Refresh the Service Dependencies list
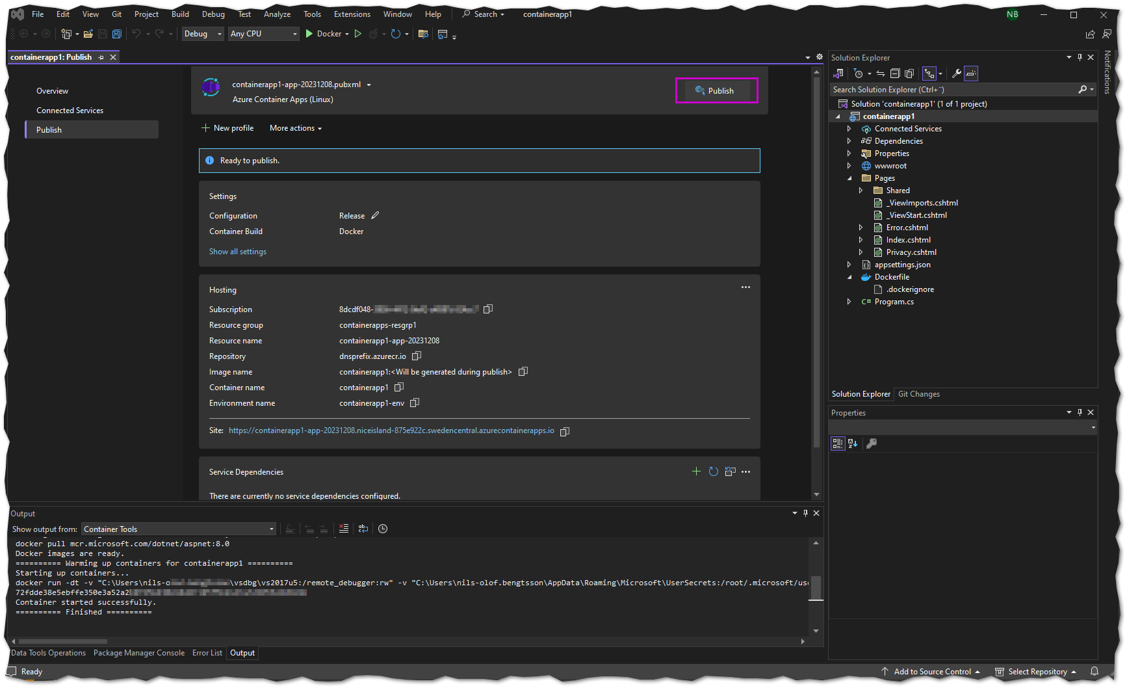 point(713,471)
